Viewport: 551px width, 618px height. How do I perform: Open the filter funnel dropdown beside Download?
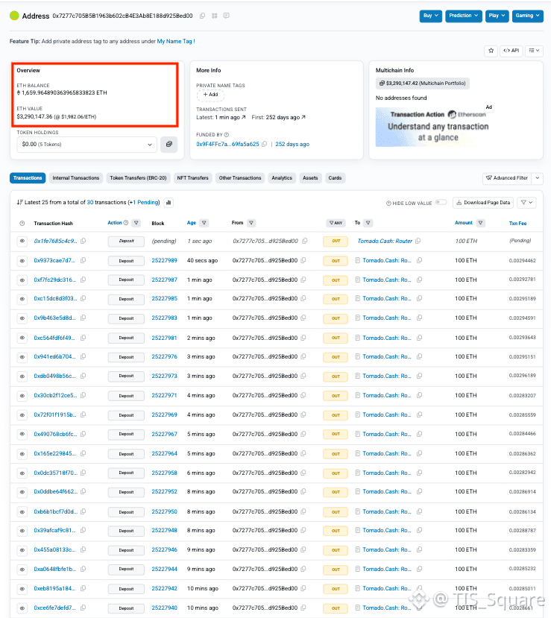[526, 203]
